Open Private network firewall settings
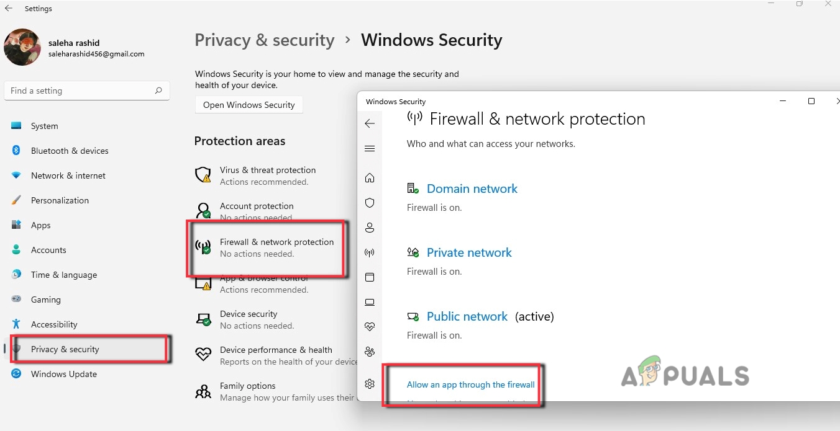 469,252
